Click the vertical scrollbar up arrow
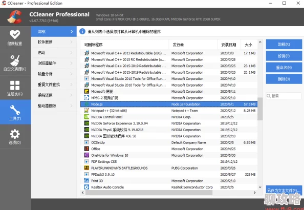Viewport: 304px width, 210px height. [260, 42]
